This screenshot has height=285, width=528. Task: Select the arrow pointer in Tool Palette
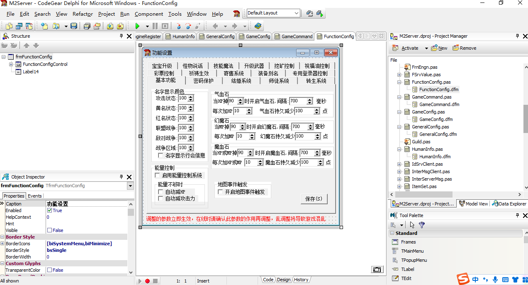[x=412, y=225]
